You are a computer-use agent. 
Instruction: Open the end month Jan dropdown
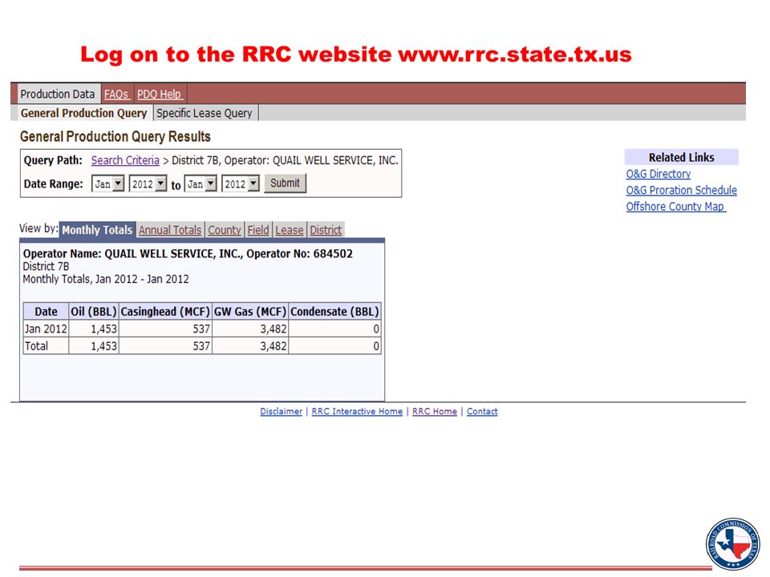(x=201, y=184)
